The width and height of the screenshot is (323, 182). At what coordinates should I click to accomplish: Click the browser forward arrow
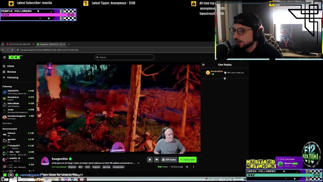(x=7, y=50)
